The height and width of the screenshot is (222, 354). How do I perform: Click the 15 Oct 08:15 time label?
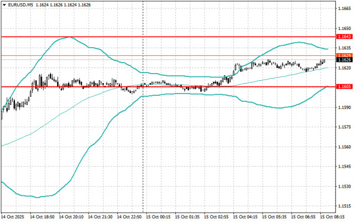tap(332, 217)
